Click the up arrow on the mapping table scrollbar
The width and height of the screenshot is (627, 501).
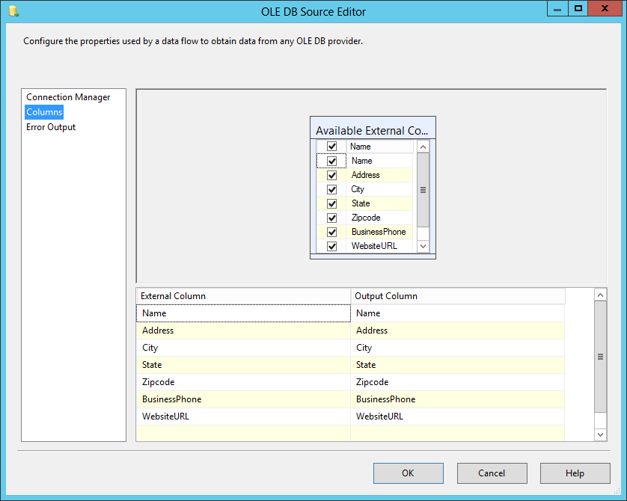point(600,294)
